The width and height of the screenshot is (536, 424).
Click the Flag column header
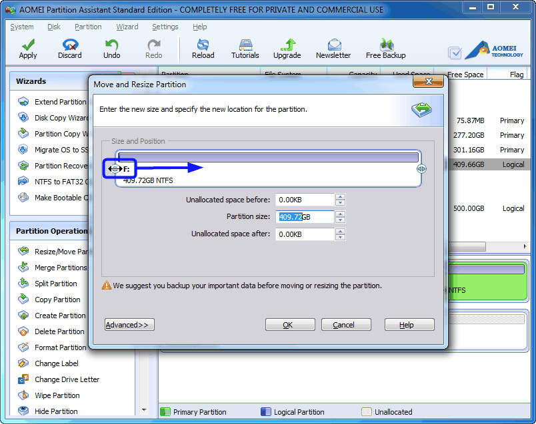point(516,75)
